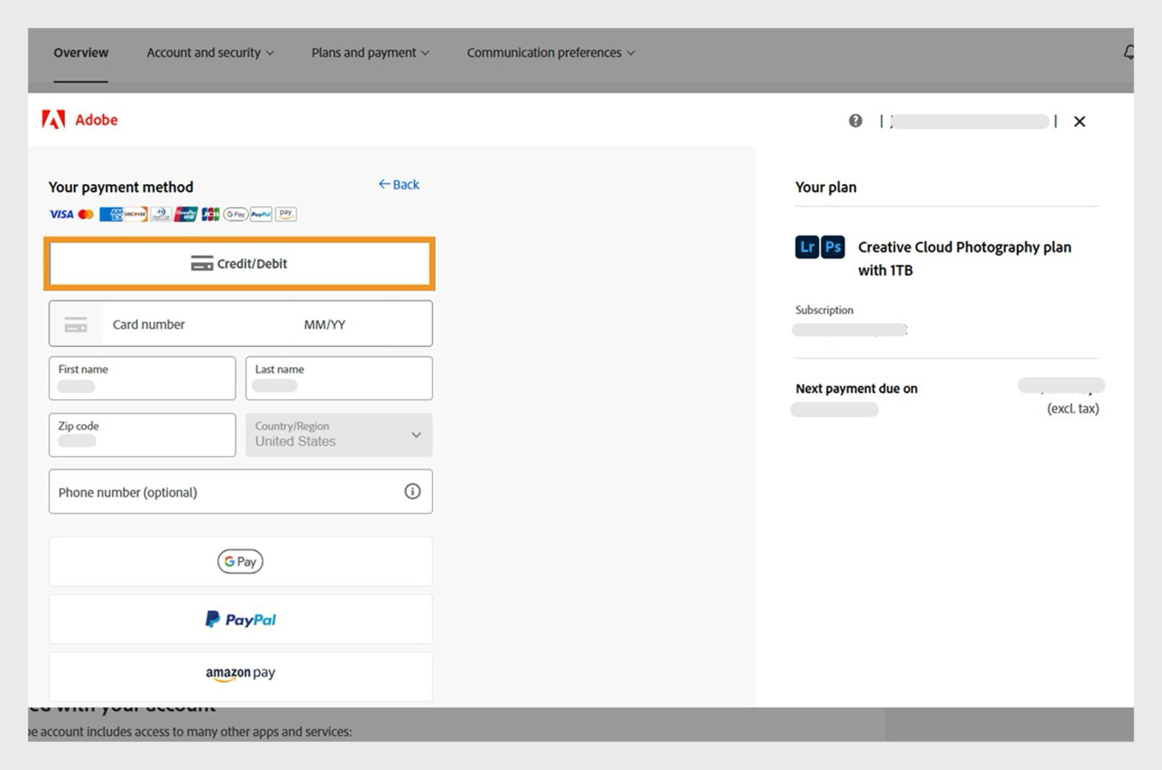Expand the Plans and payment menu
This screenshot has height=770, width=1162.
pos(370,53)
